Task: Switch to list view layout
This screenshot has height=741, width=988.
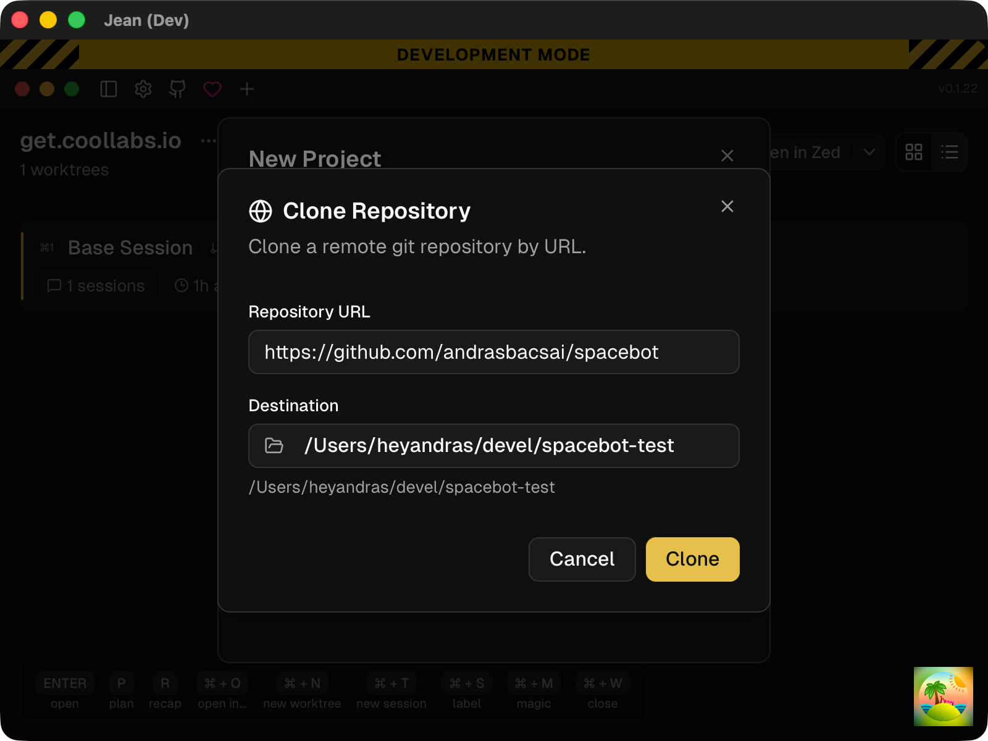Action: click(x=949, y=152)
